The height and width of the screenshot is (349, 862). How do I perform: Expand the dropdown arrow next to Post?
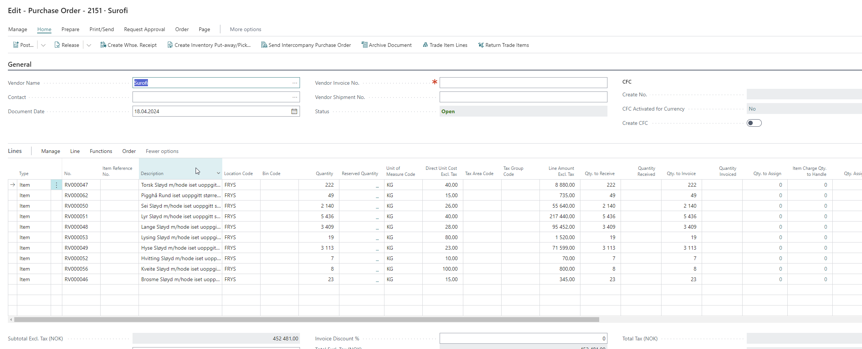point(44,45)
